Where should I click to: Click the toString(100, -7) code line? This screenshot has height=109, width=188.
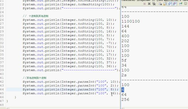pyautogui.click(x=69, y=43)
